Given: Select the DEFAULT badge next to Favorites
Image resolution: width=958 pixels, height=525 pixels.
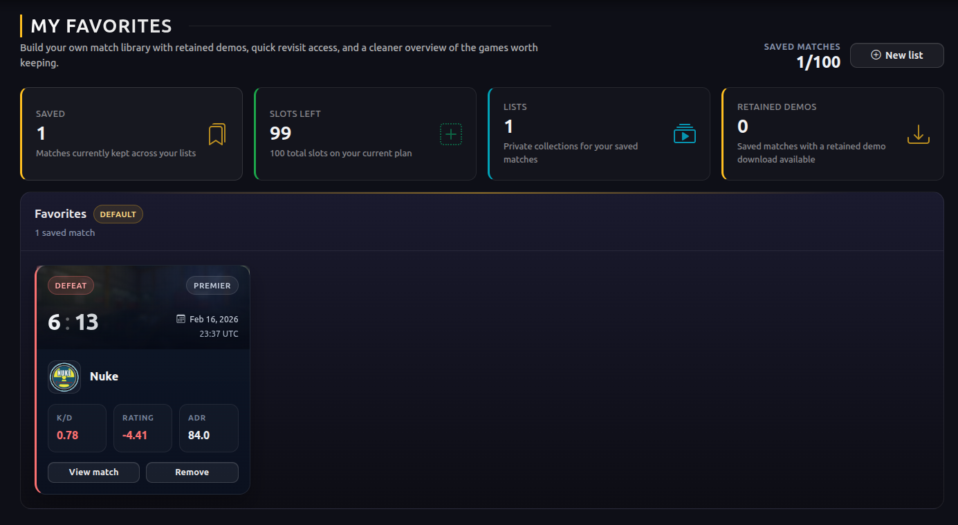Looking at the screenshot, I should 118,214.
